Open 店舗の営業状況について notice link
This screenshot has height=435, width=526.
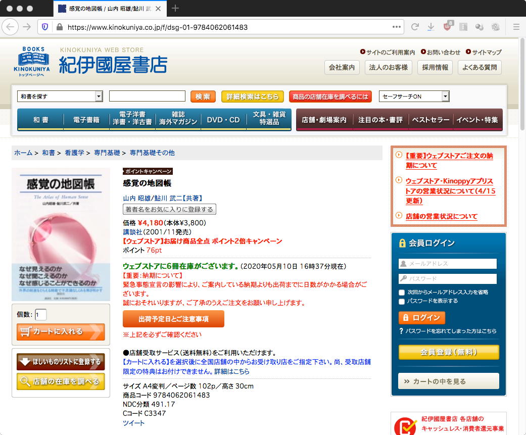point(442,216)
